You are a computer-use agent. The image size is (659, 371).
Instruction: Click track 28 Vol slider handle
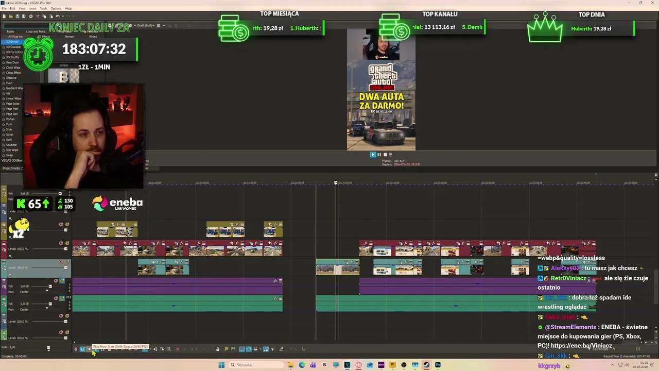(x=50, y=286)
